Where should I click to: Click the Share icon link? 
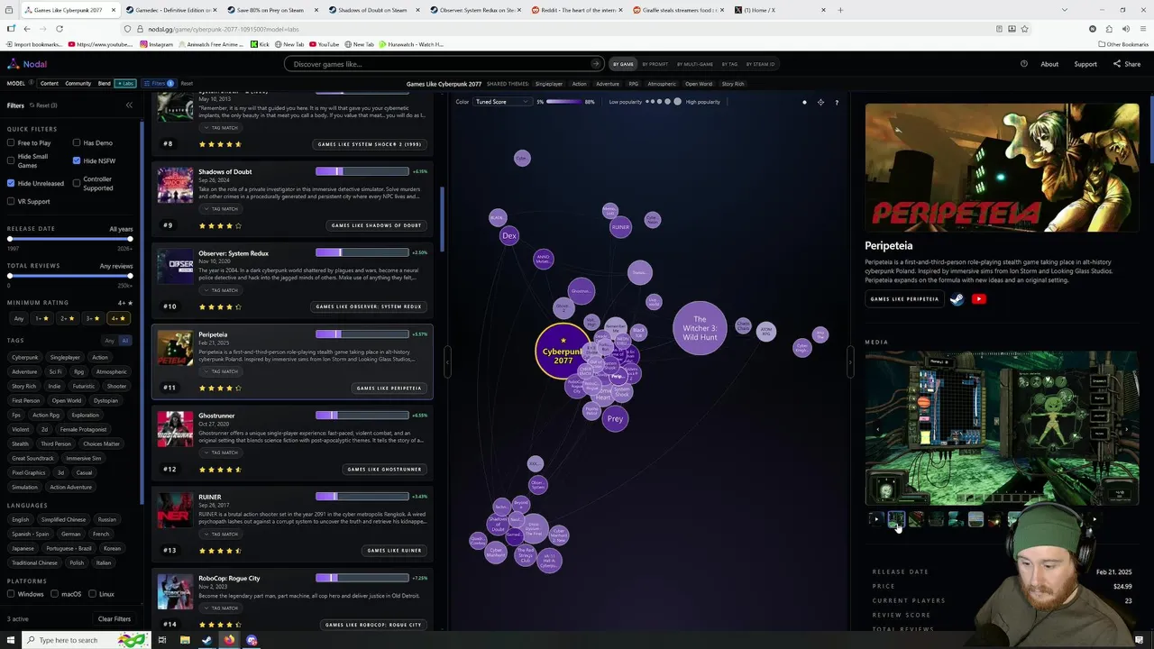pyautogui.click(x=1127, y=64)
